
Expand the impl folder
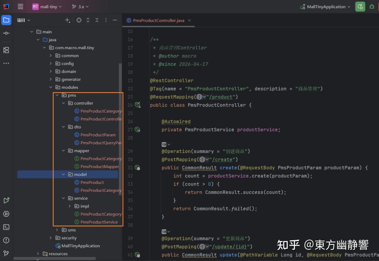(69, 206)
